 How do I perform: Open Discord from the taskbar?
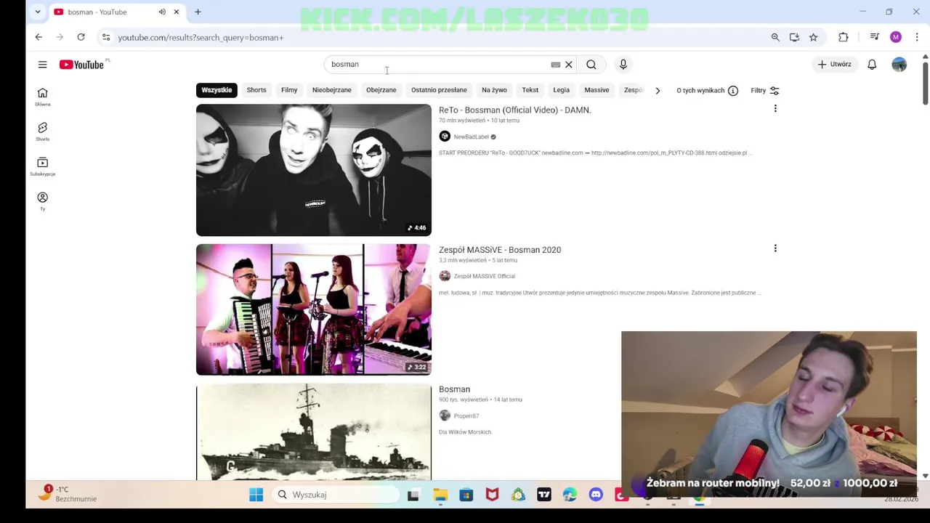[x=596, y=495]
